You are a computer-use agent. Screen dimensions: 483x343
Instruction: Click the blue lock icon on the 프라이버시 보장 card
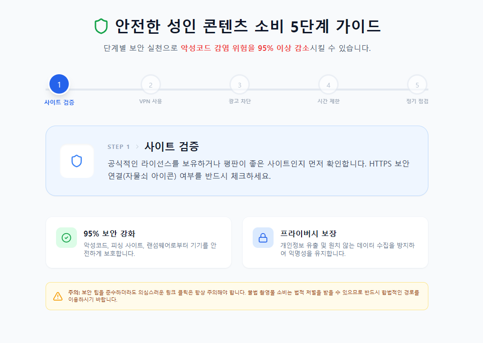[263, 237]
